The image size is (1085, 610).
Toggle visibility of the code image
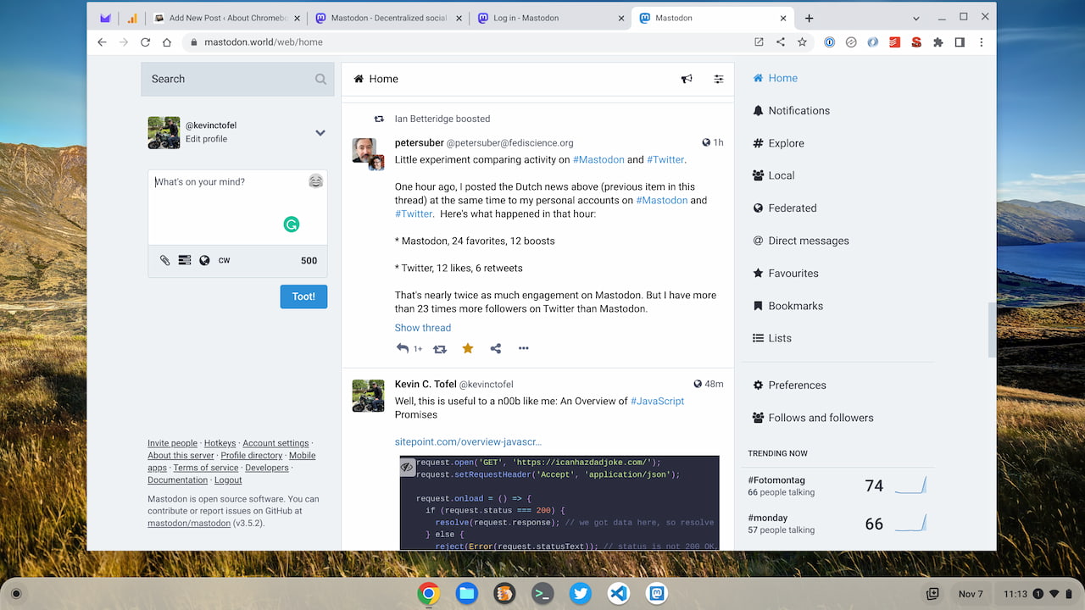[408, 466]
